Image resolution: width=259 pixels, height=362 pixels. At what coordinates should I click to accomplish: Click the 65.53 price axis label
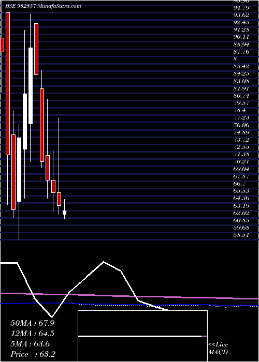(241, 191)
